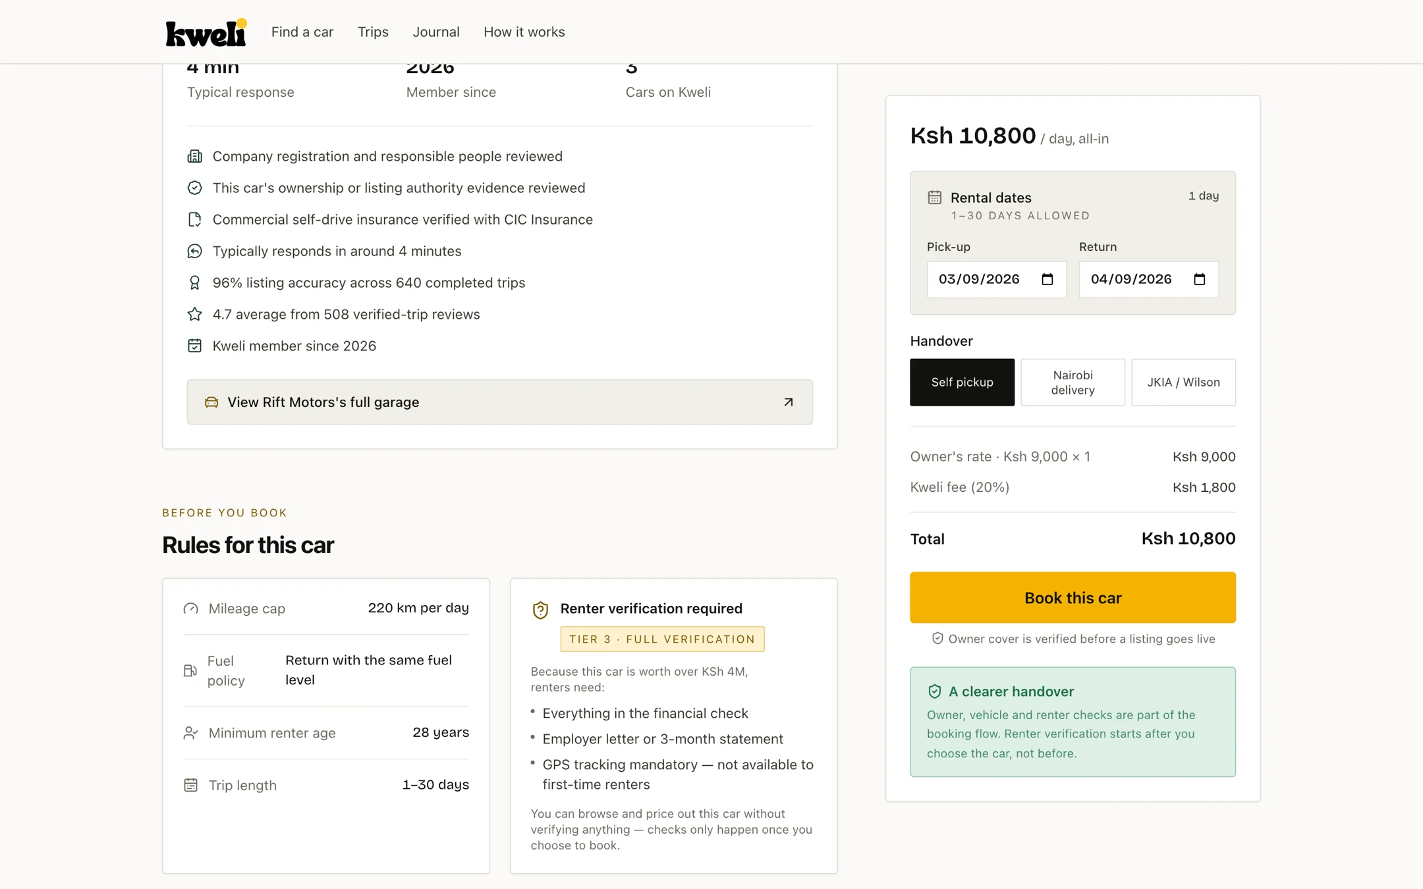Edit the Pick-up date field 03/09/2026
Viewport: 1423px width, 889px height.
997,279
